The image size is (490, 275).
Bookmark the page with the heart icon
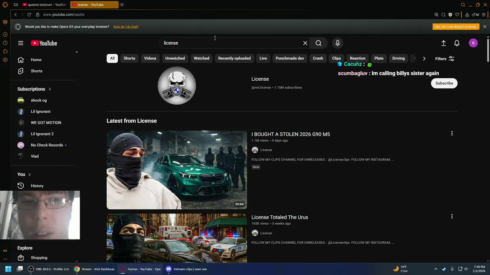(457, 15)
